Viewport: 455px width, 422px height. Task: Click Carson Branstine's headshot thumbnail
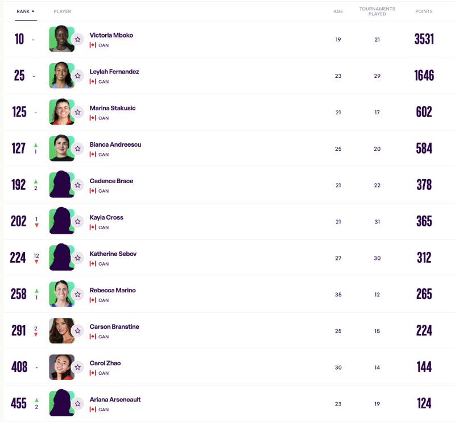60,330
